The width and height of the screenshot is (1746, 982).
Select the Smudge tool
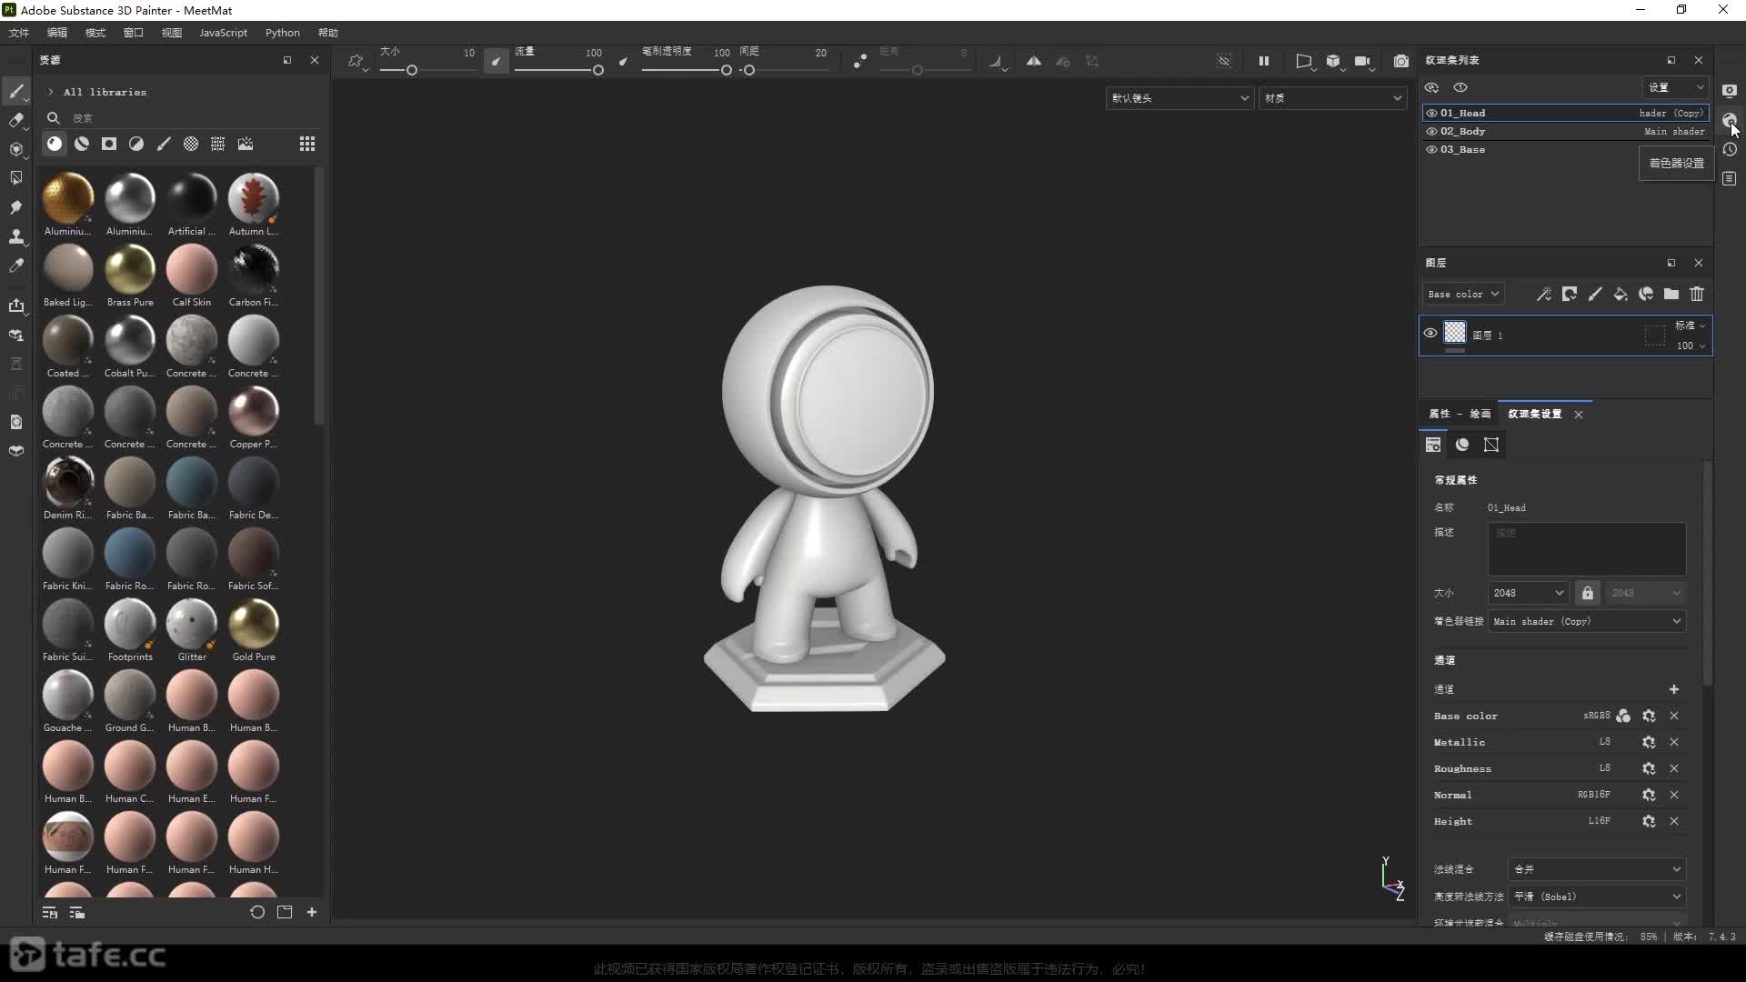click(16, 207)
